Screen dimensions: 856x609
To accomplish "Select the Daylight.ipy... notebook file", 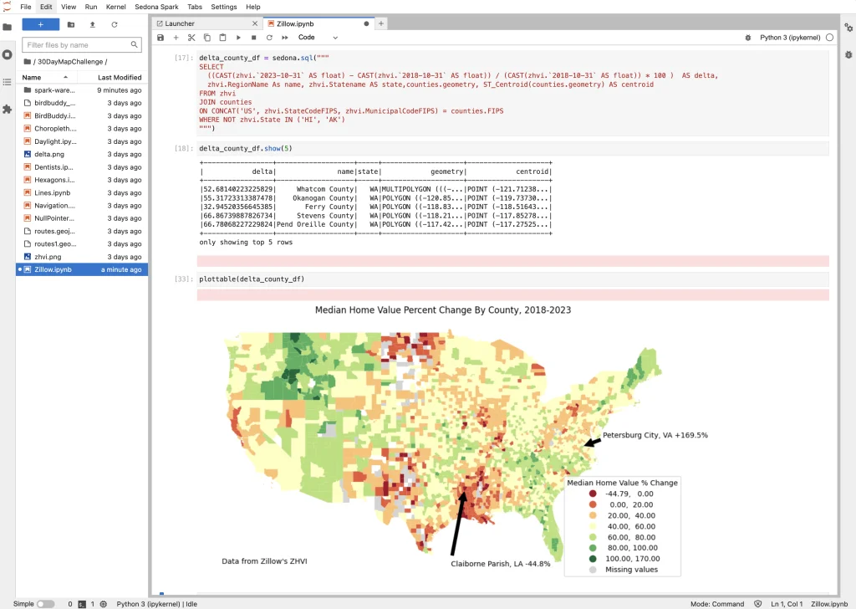I will pos(82,141).
